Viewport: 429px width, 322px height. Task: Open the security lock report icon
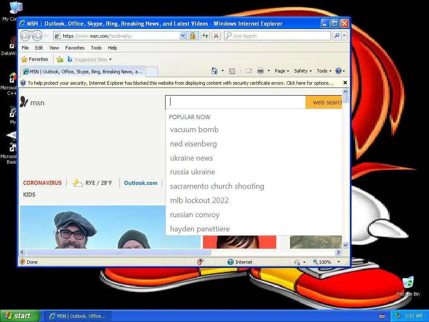192,36
